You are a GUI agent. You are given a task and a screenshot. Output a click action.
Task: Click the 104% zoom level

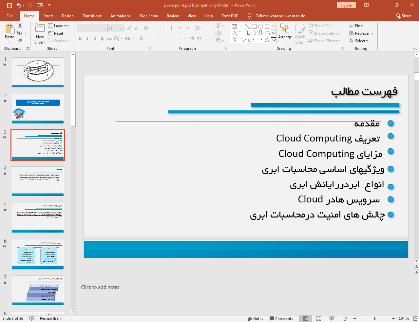coord(404,318)
